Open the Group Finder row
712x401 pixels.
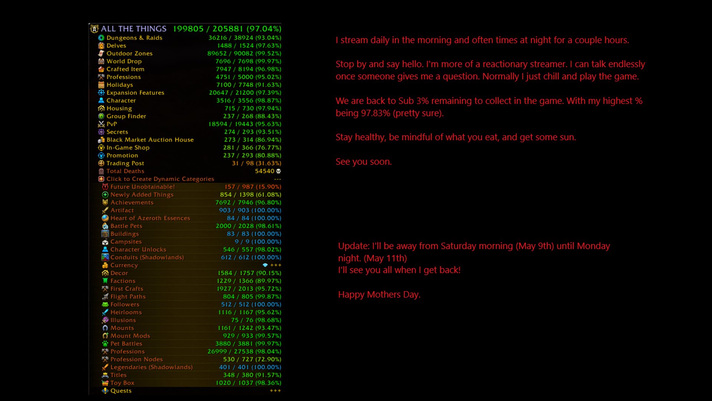[x=189, y=116]
